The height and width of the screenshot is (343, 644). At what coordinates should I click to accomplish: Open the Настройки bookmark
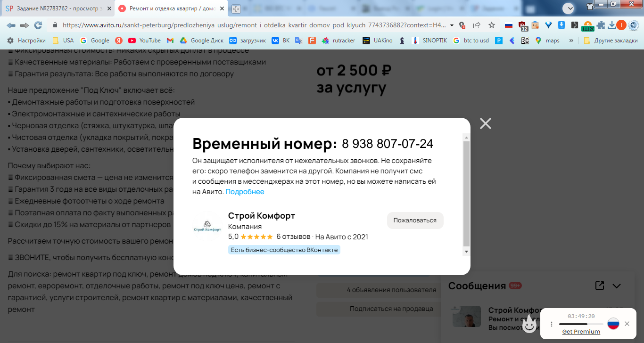[x=26, y=41]
